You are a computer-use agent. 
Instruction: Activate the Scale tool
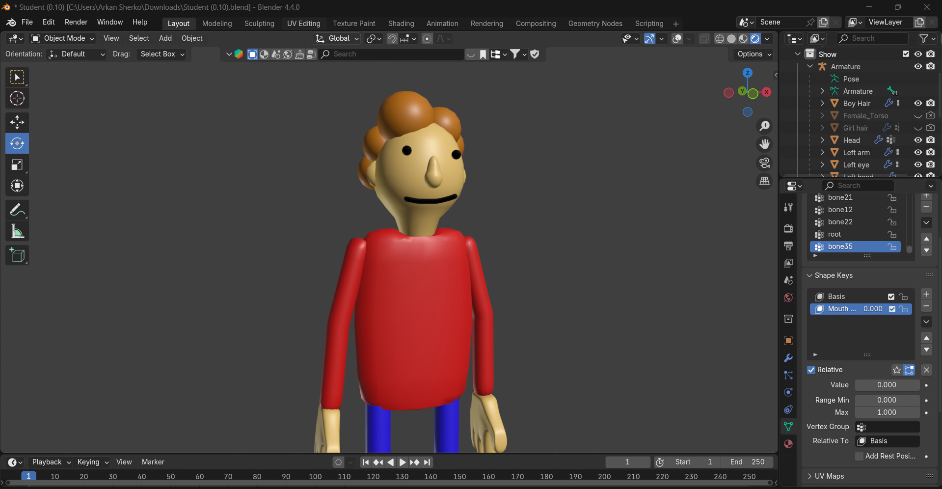17,165
